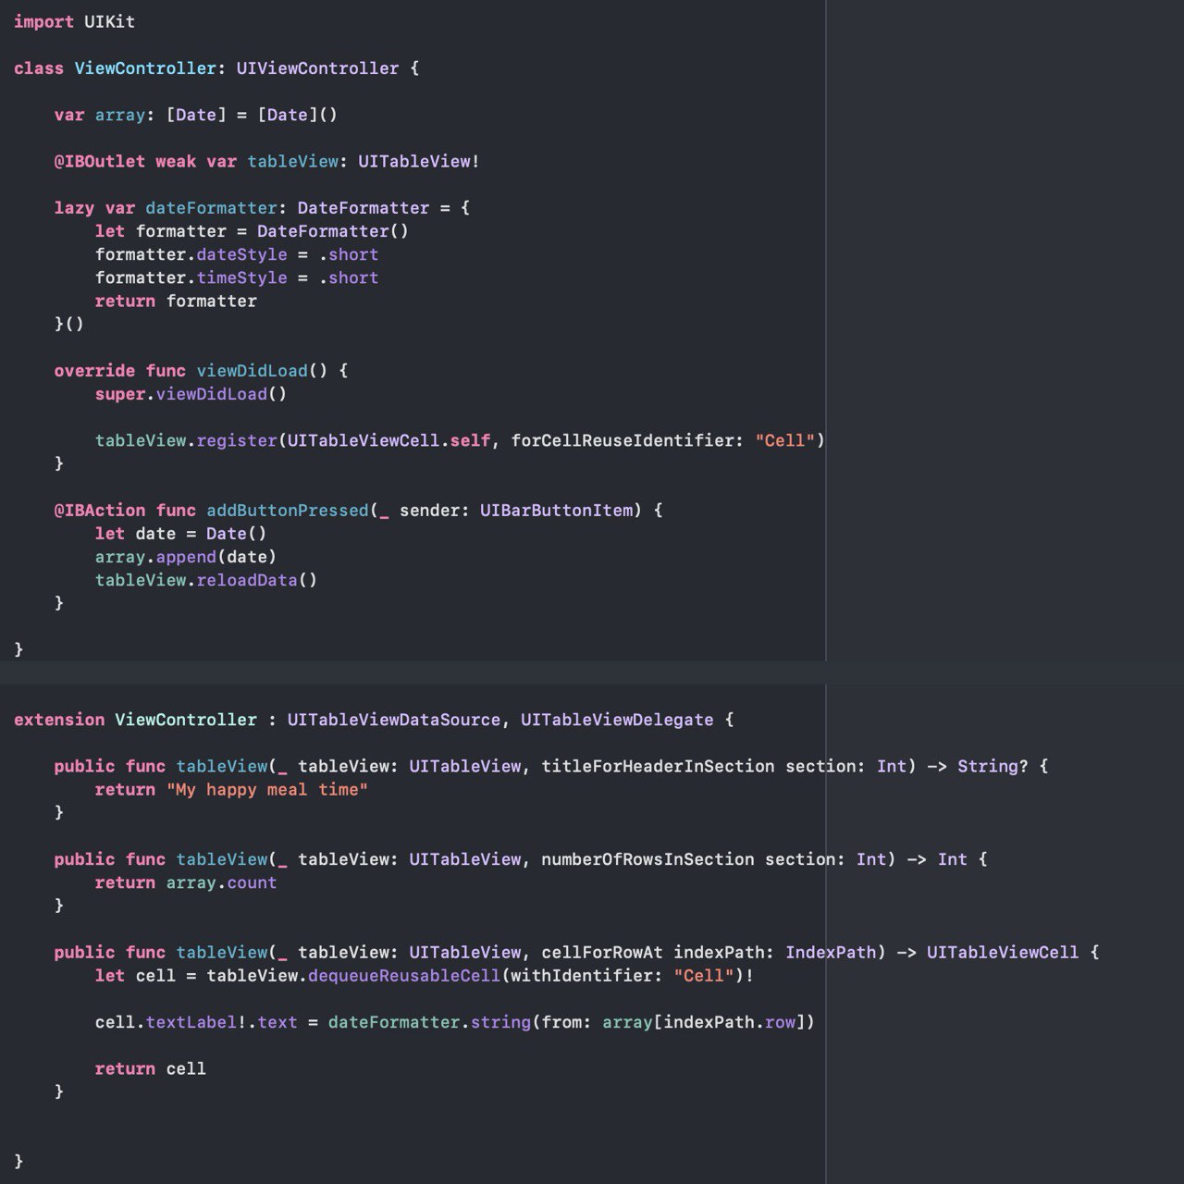The height and width of the screenshot is (1184, 1184).
Task: Click the 'return array.count' line
Action: tap(186, 882)
